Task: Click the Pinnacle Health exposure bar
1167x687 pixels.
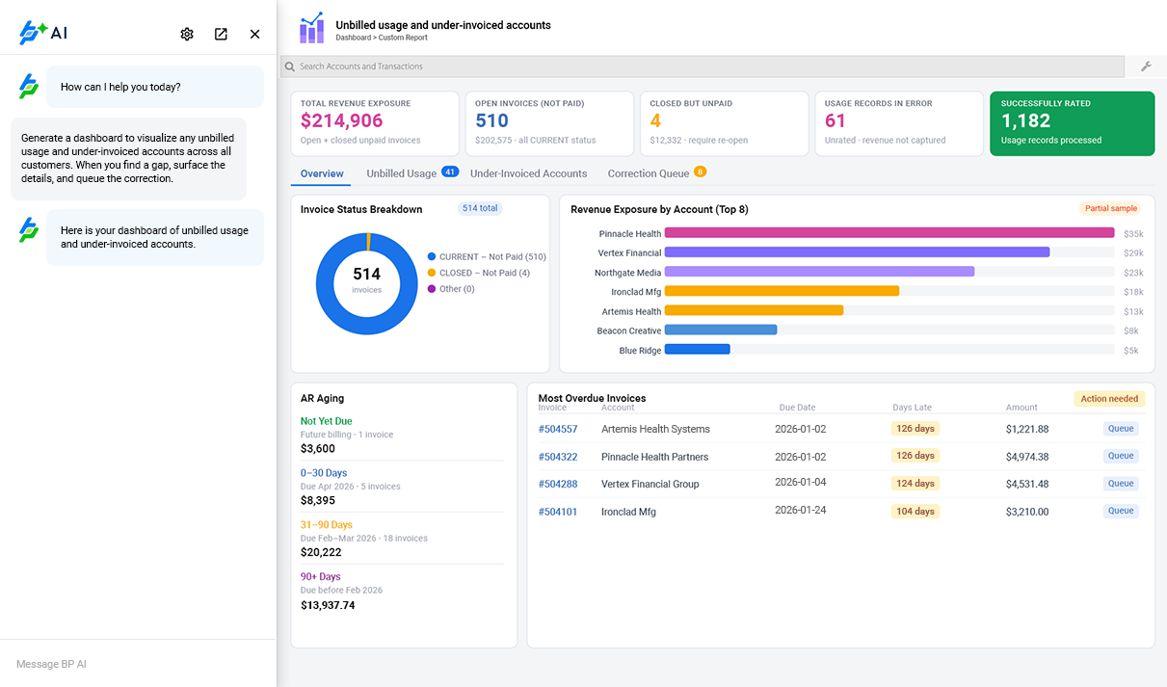Action: coord(889,233)
